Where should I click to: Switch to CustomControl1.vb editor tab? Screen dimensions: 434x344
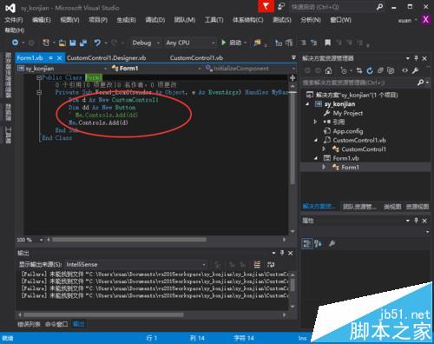(196, 58)
